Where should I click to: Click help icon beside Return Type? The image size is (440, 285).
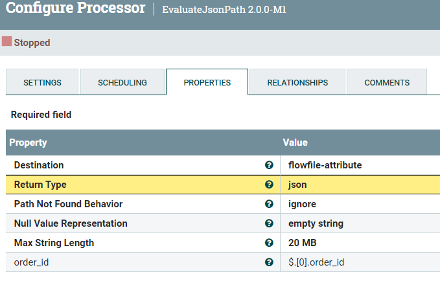[269, 185]
